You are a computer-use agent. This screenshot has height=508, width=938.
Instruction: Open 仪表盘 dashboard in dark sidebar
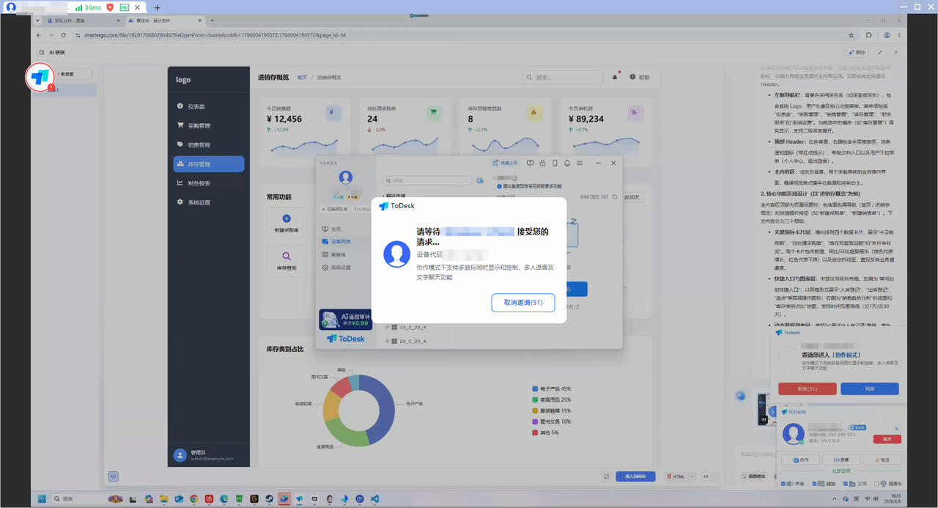pos(209,106)
